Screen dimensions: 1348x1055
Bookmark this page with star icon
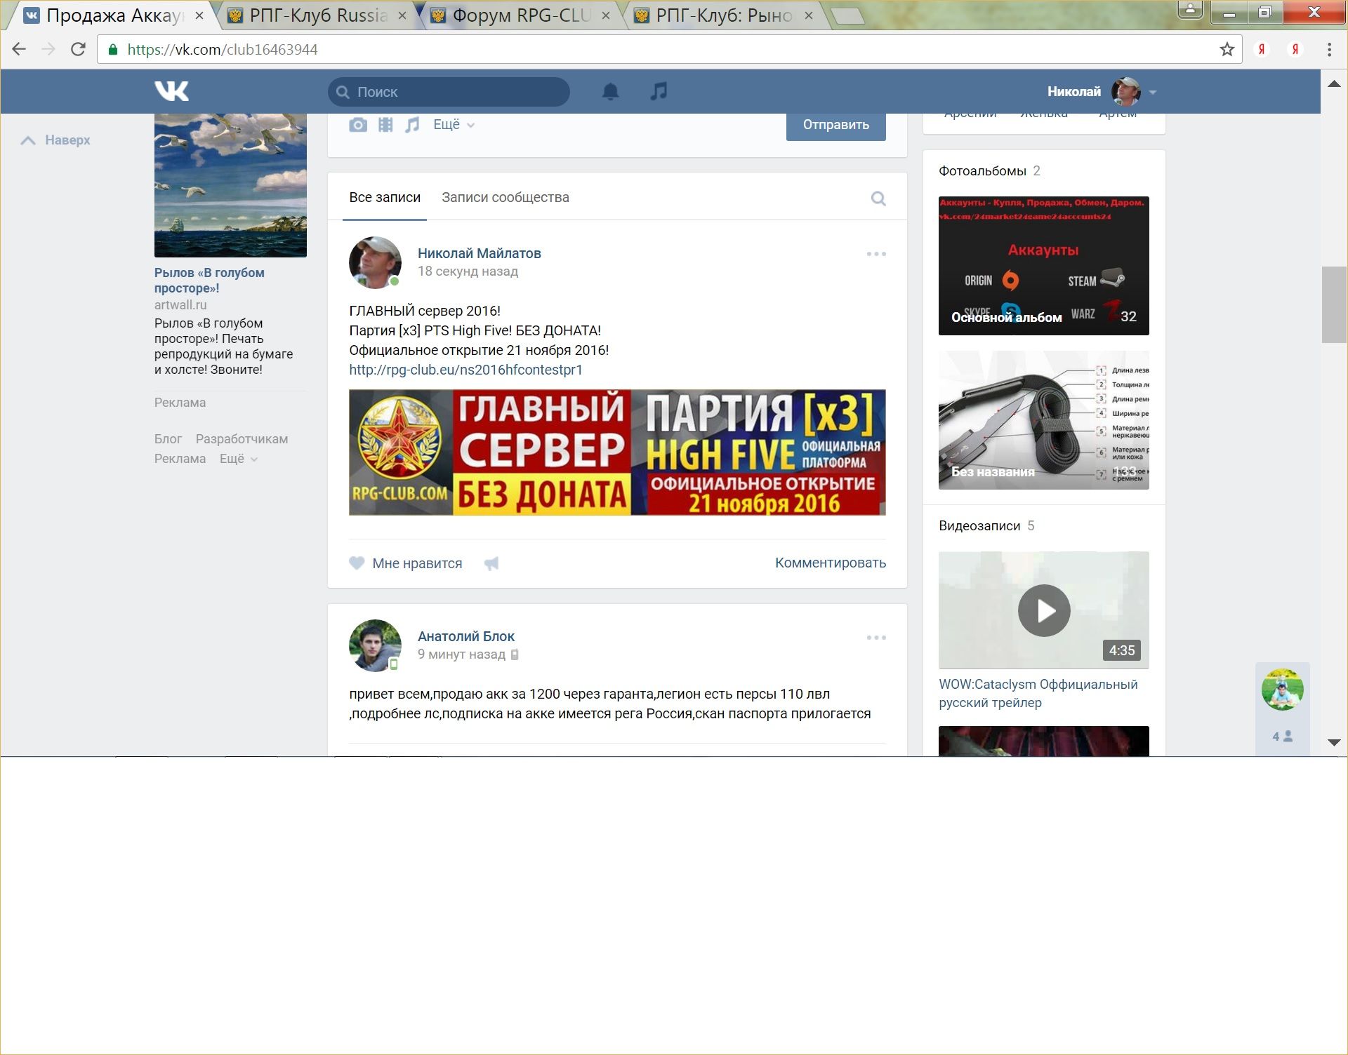point(1227,49)
